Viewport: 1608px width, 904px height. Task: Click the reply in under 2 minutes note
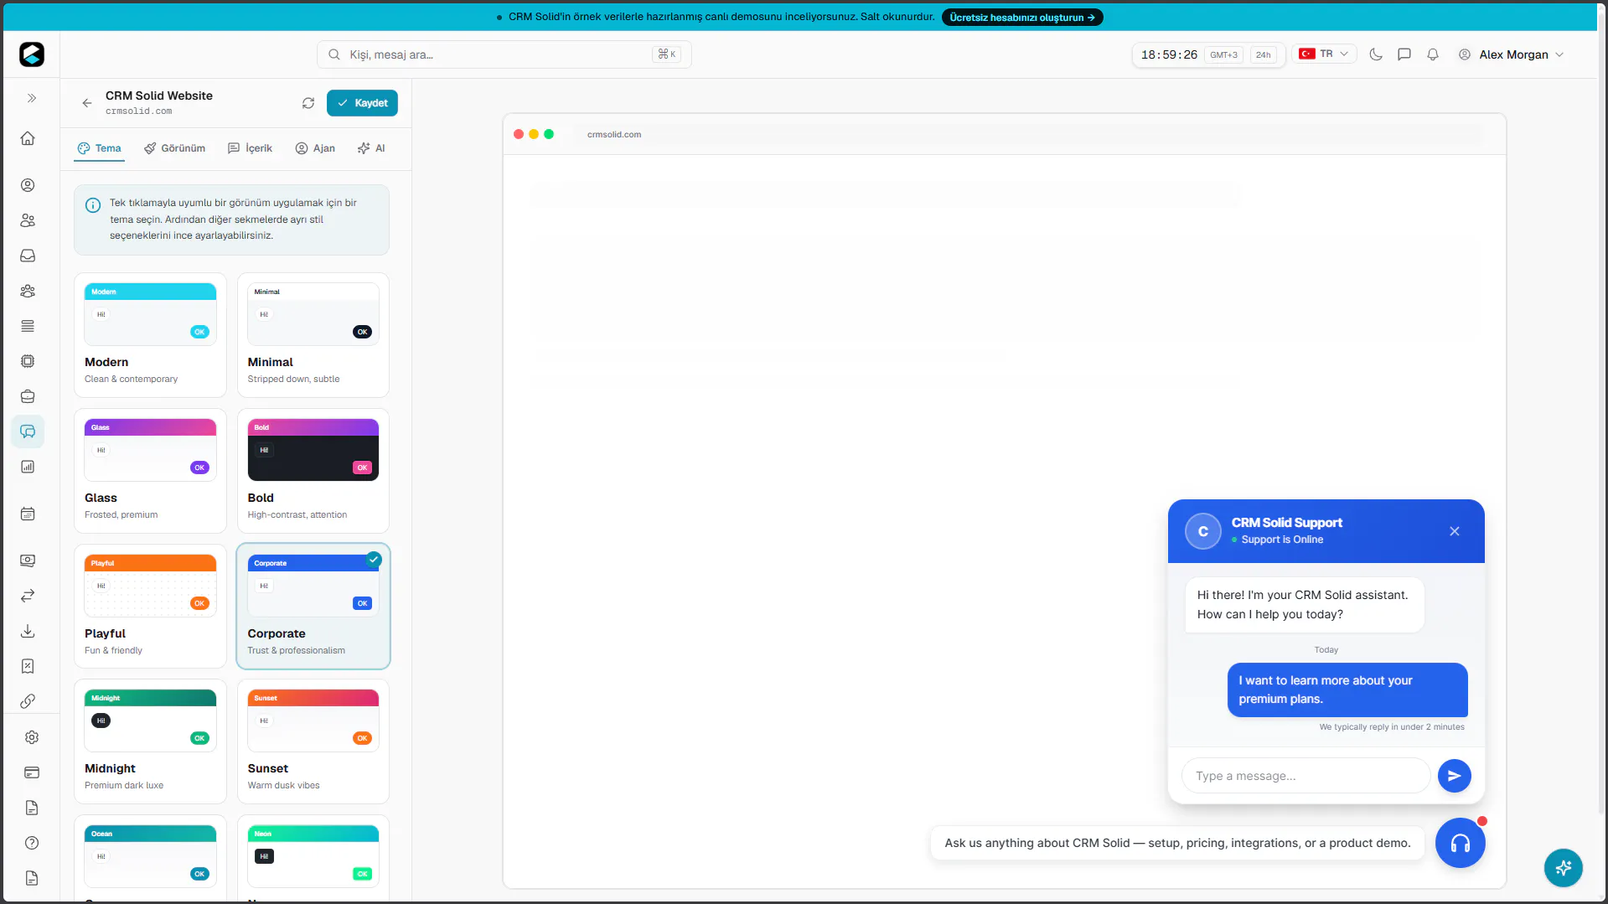coord(1392,727)
